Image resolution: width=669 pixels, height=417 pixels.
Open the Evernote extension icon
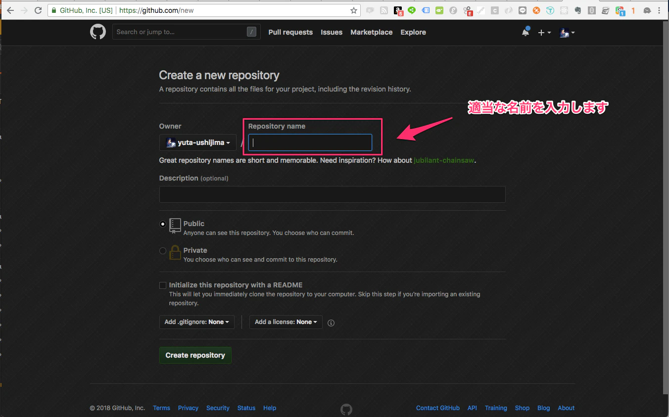click(x=577, y=9)
